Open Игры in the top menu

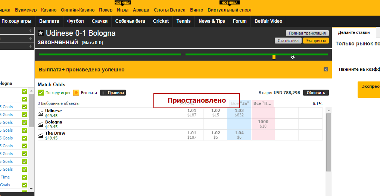pos(123,10)
